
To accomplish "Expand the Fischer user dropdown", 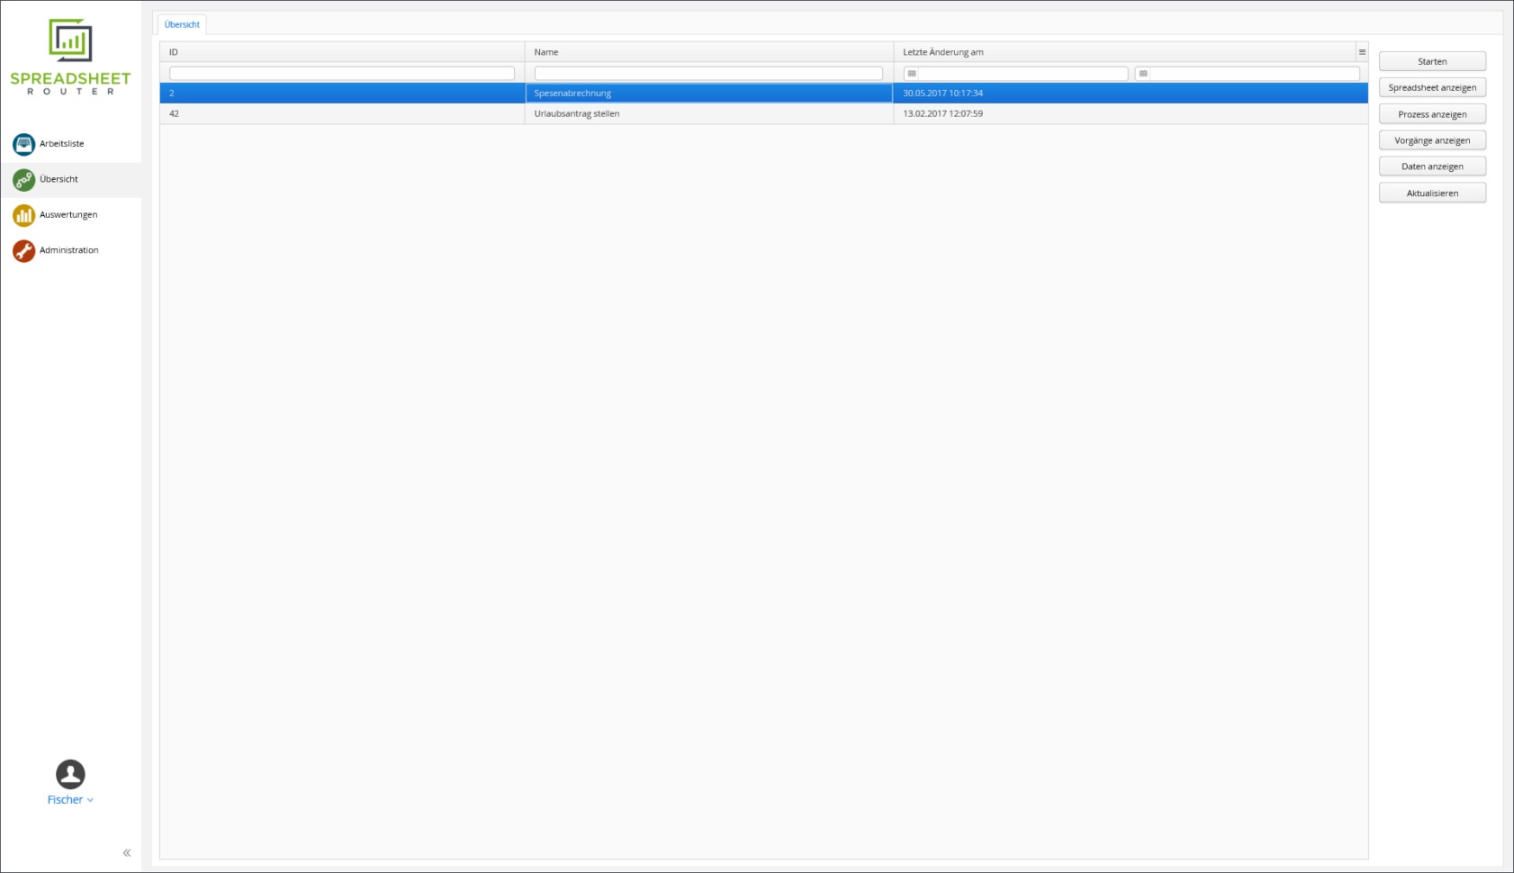I will click(70, 799).
